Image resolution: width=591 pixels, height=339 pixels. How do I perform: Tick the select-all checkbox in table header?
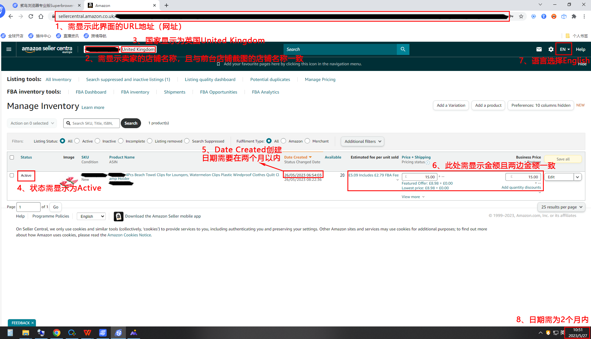[12, 157]
